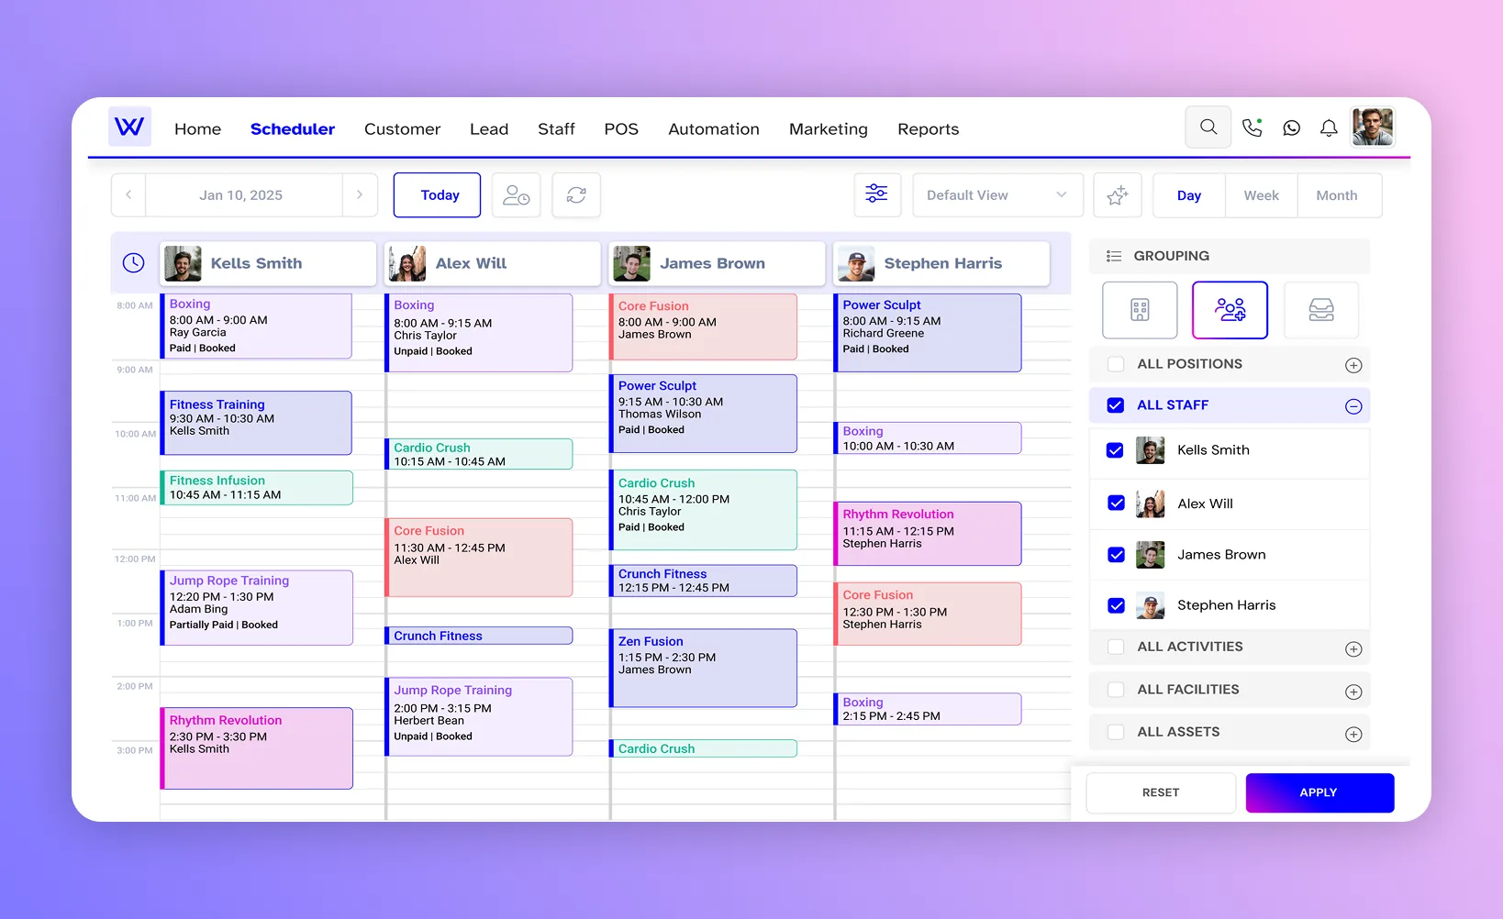The width and height of the screenshot is (1503, 919).
Task: Open Alex Will's Jump Rope Training event
Action: point(479,715)
